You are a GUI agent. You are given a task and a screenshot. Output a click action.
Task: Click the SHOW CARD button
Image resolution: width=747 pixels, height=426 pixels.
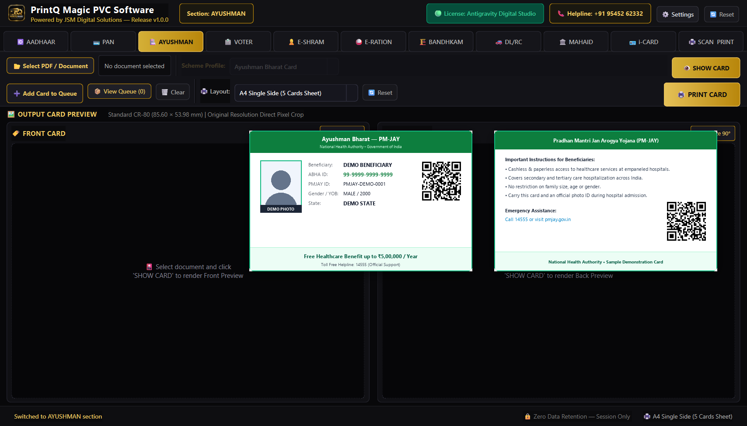(706, 68)
